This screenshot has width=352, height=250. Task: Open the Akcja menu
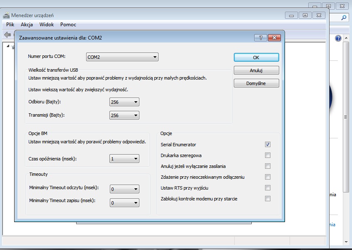click(x=27, y=25)
